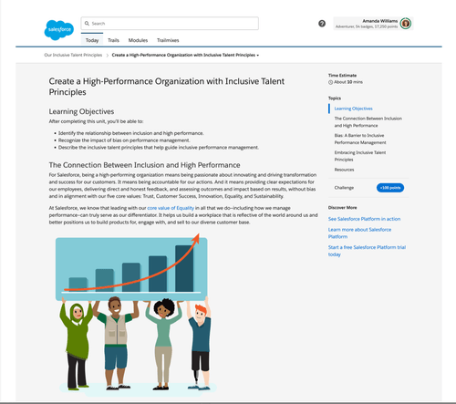Click the clock icon under Time Estimate
Screen dimensions: 456x404
pyautogui.click(x=330, y=82)
